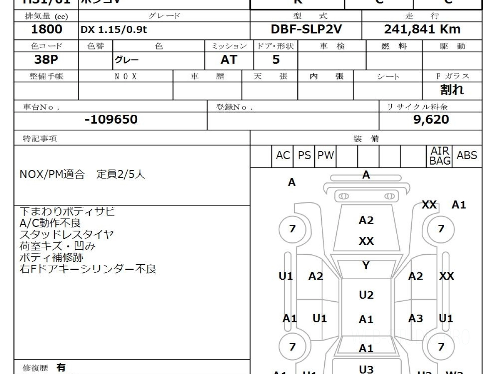Select the remark スタッドレスタイヤ
This screenshot has height=374, width=499.
click(67, 234)
